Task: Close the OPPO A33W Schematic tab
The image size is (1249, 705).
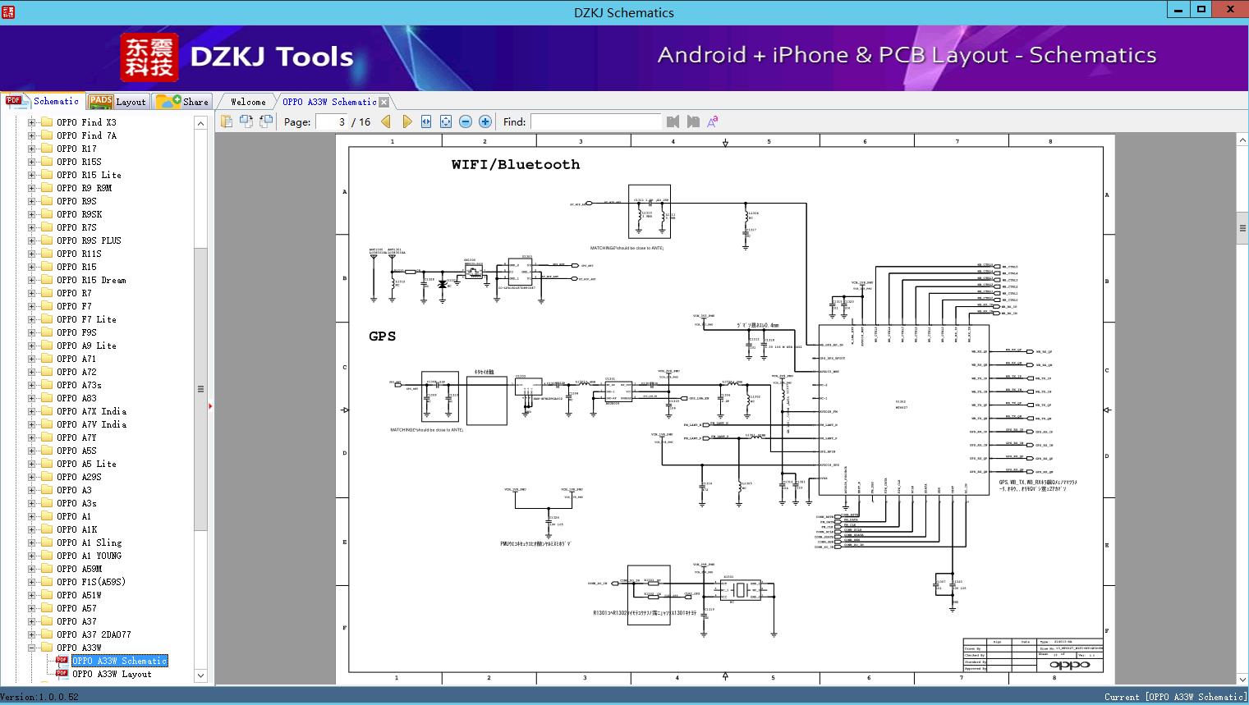Action: (x=383, y=102)
